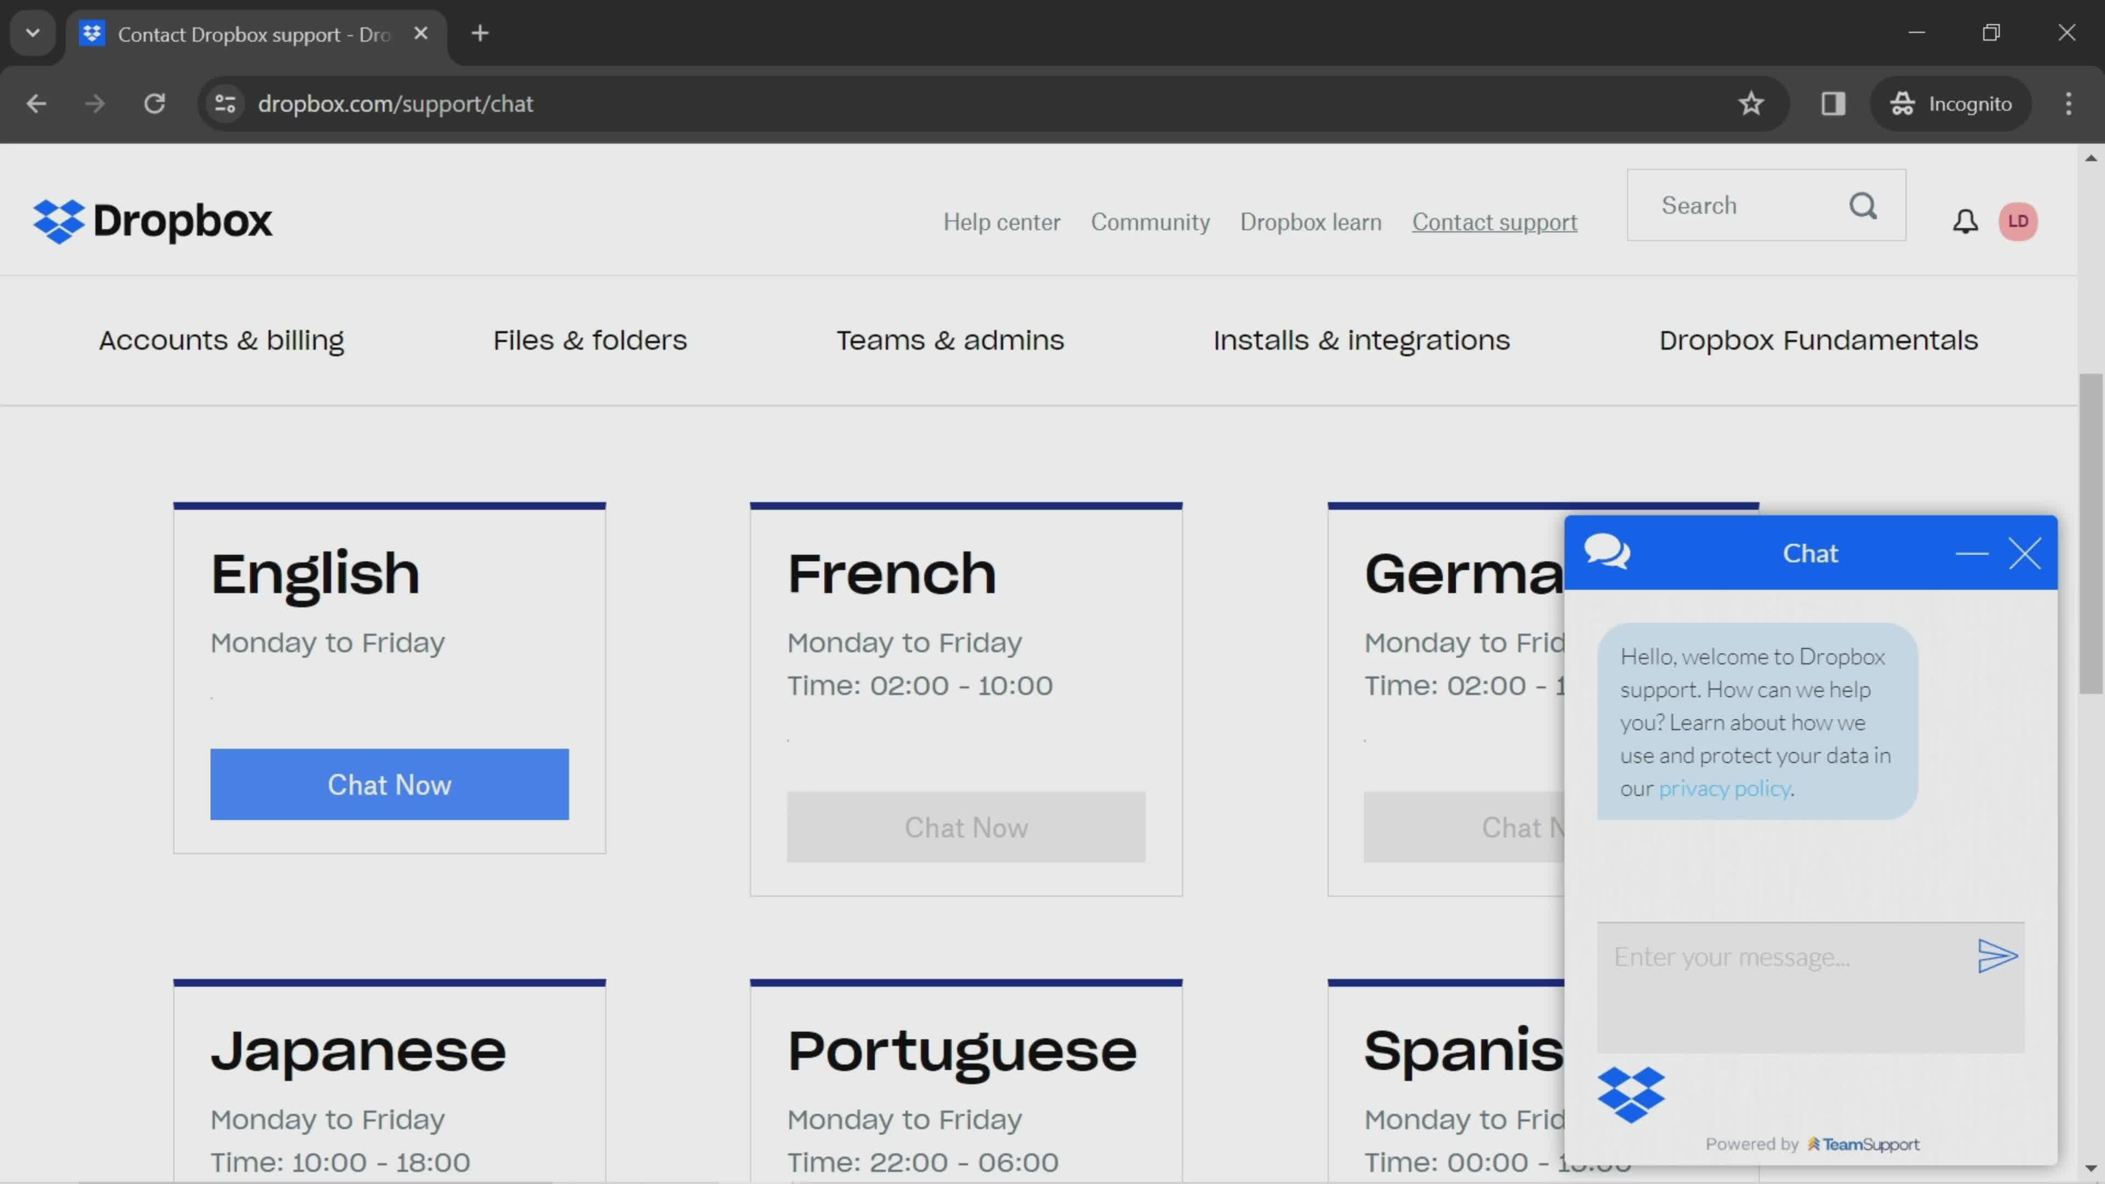The width and height of the screenshot is (2105, 1184).
Task: Click the send arrow icon in chat
Action: (1998, 955)
